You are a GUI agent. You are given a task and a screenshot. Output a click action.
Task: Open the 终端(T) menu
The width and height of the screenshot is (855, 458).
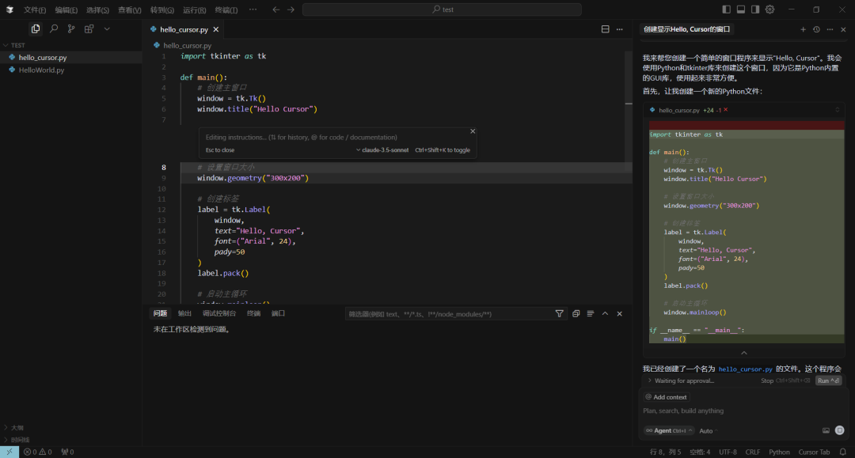[226, 9]
